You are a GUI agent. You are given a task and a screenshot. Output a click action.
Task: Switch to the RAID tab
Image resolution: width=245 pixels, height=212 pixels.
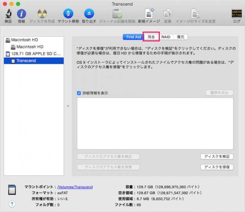pos(166,37)
